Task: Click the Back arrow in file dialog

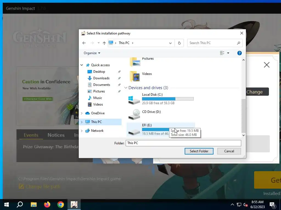Action: pyautogui.click(x=84, y=43)
